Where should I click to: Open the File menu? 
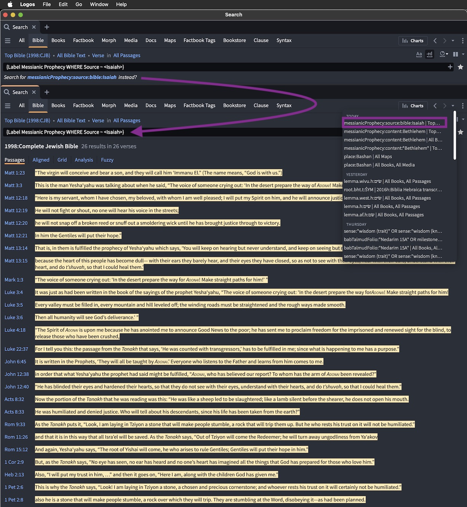pyautogui.click(x=47, y=4)
